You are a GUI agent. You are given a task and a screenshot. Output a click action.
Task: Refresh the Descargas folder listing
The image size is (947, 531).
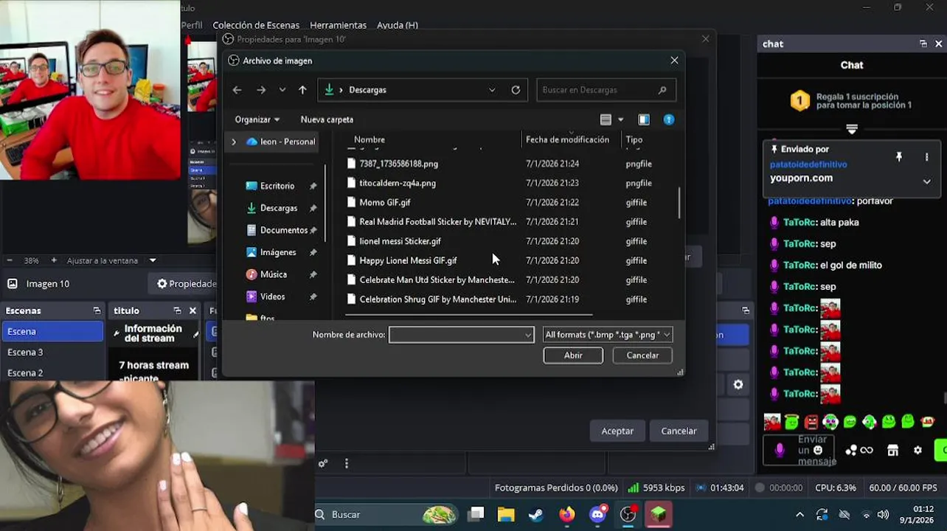516,90
